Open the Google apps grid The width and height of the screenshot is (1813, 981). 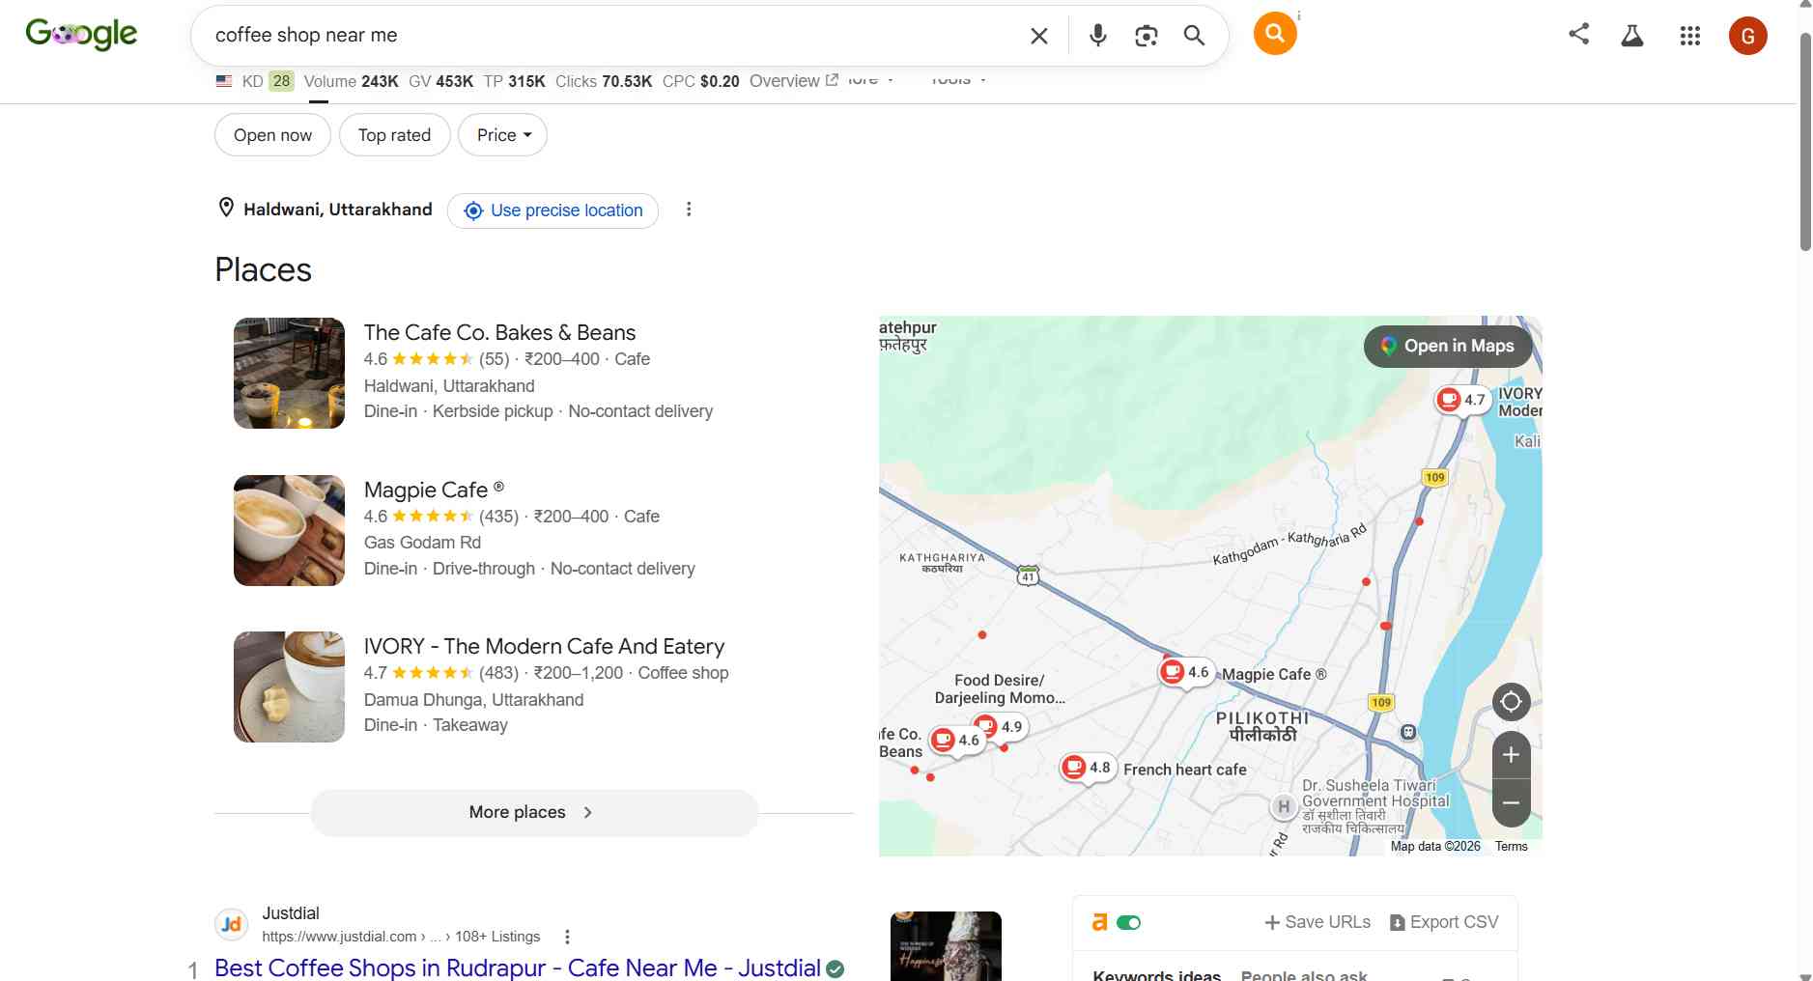tap(1690, 36)
